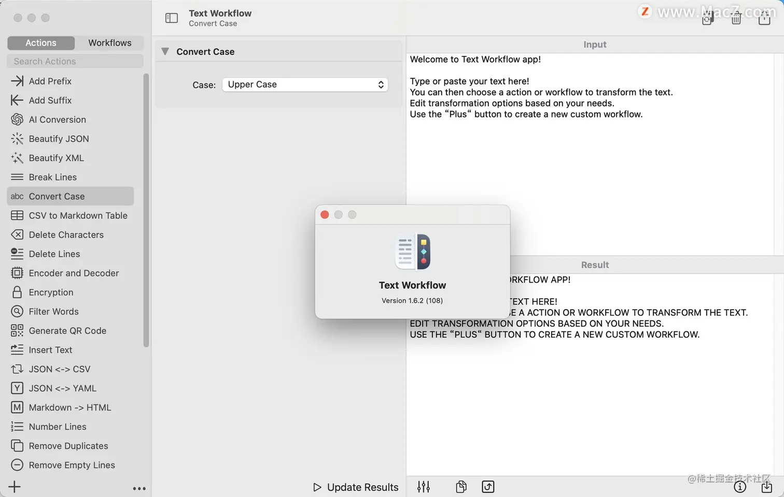The image size is (784, 497).
Task: Click the Insert Text icon
Action: click(17, 349)
